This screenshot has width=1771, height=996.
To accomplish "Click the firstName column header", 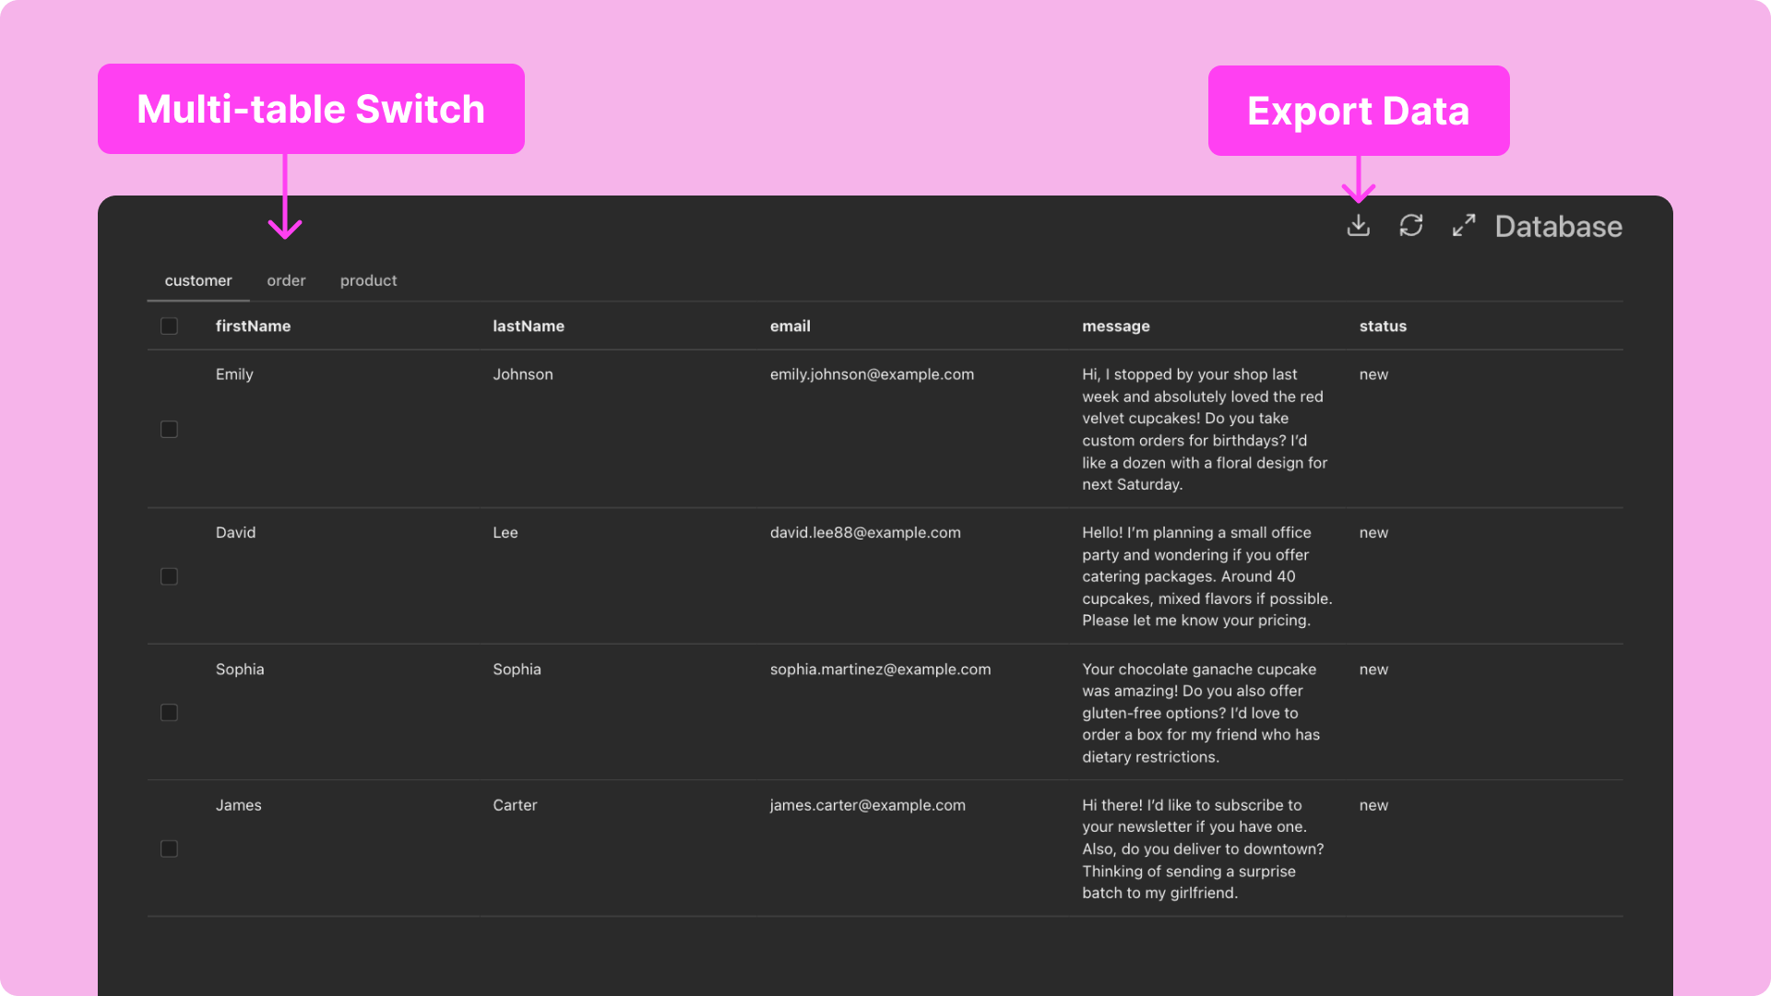I will pyautogui.click(x=253, y=326).
